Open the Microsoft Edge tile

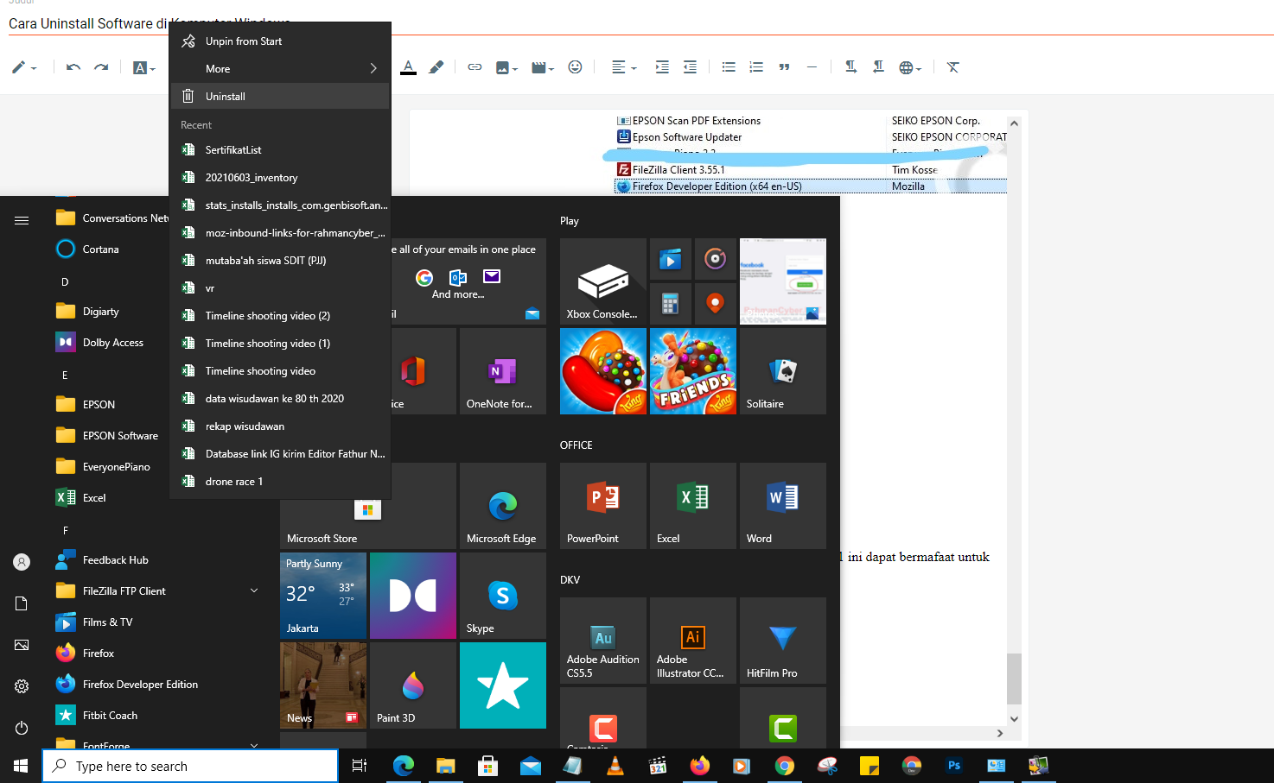click(x=503, y=506)
